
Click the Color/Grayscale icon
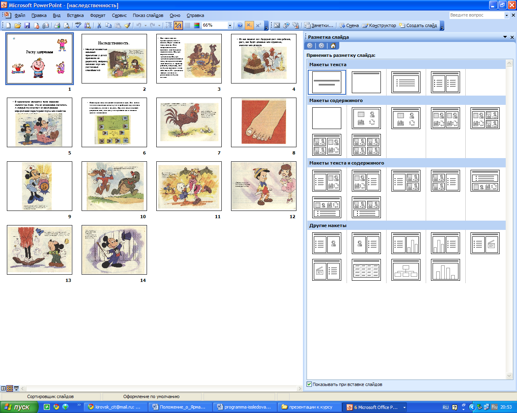point(197,25)
